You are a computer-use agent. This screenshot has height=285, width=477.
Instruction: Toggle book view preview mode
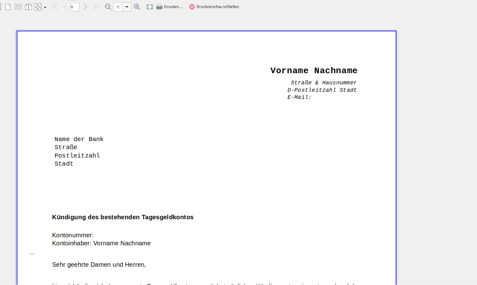pyautogui.click(x=28, y=7)
